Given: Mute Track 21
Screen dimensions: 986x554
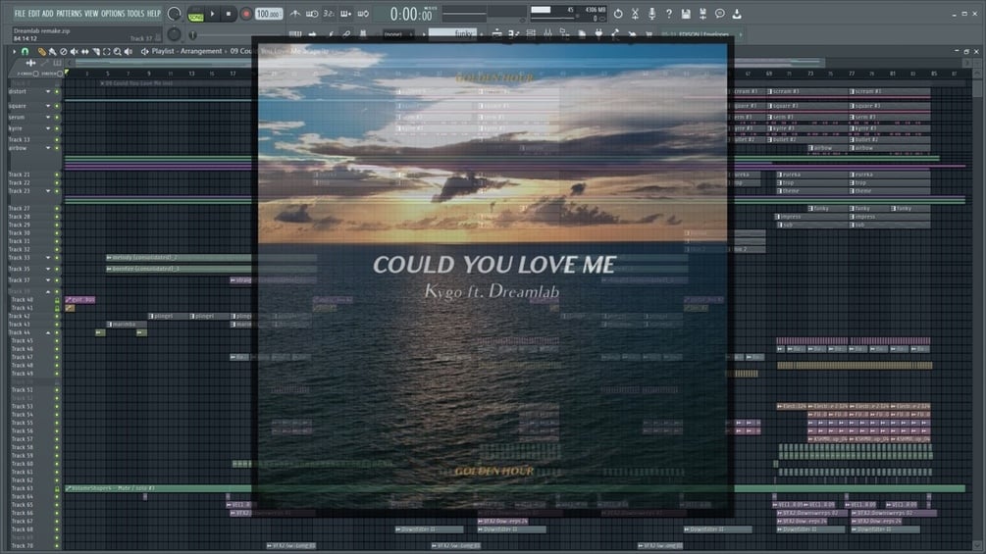Looking at the screenshot, I should point(57,175).
